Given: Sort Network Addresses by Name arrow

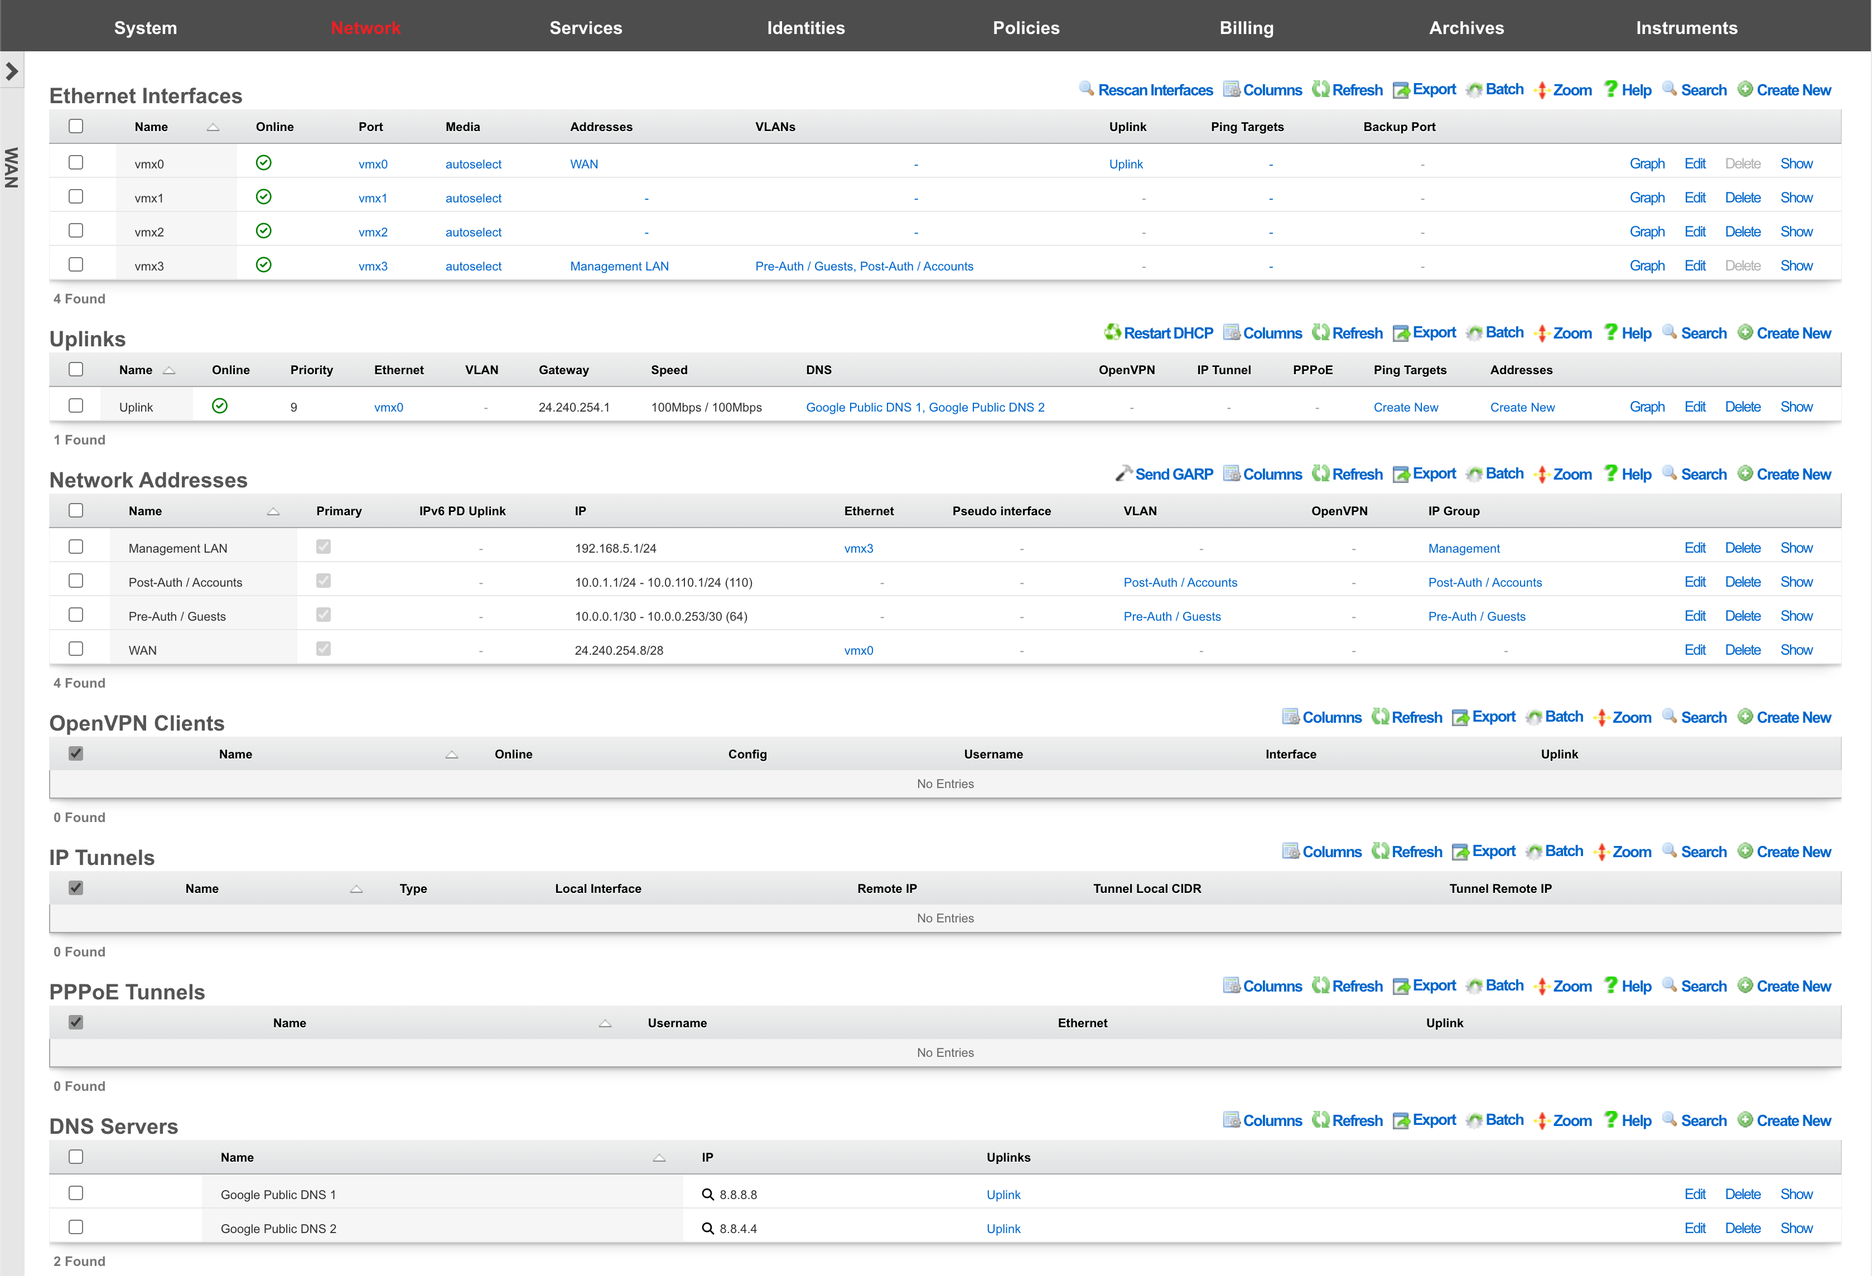Looking at the screenshot, I should (x=273, y=511).
